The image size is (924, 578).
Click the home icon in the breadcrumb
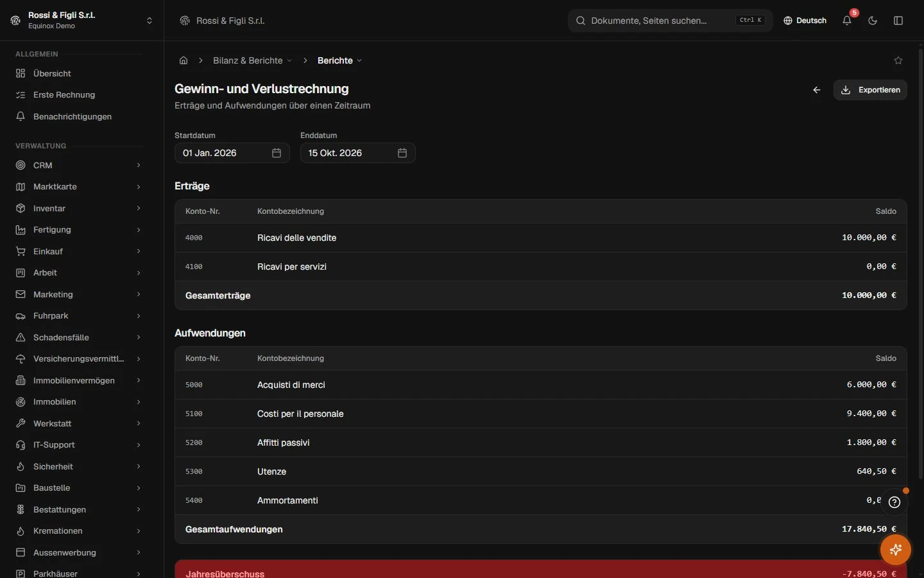[184, 60]
